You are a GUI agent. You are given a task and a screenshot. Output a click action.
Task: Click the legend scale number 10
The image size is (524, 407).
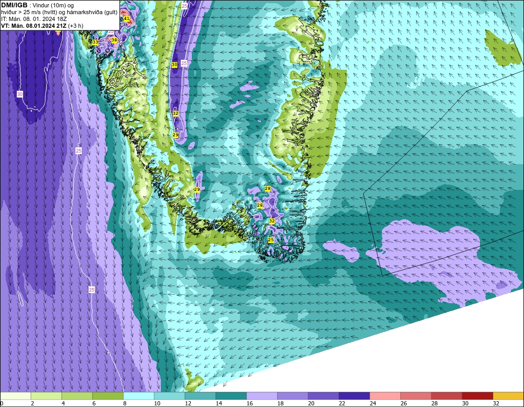point(157,404)
